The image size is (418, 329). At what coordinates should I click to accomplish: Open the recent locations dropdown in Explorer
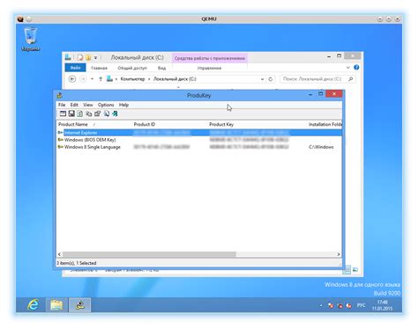[x=93, y=79]
